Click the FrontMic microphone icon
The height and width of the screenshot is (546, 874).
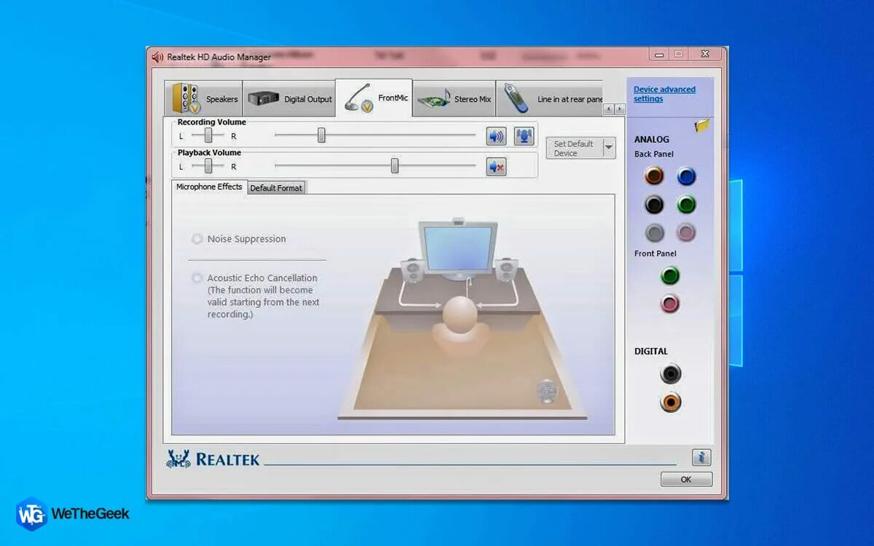click(x=358, y=98)
